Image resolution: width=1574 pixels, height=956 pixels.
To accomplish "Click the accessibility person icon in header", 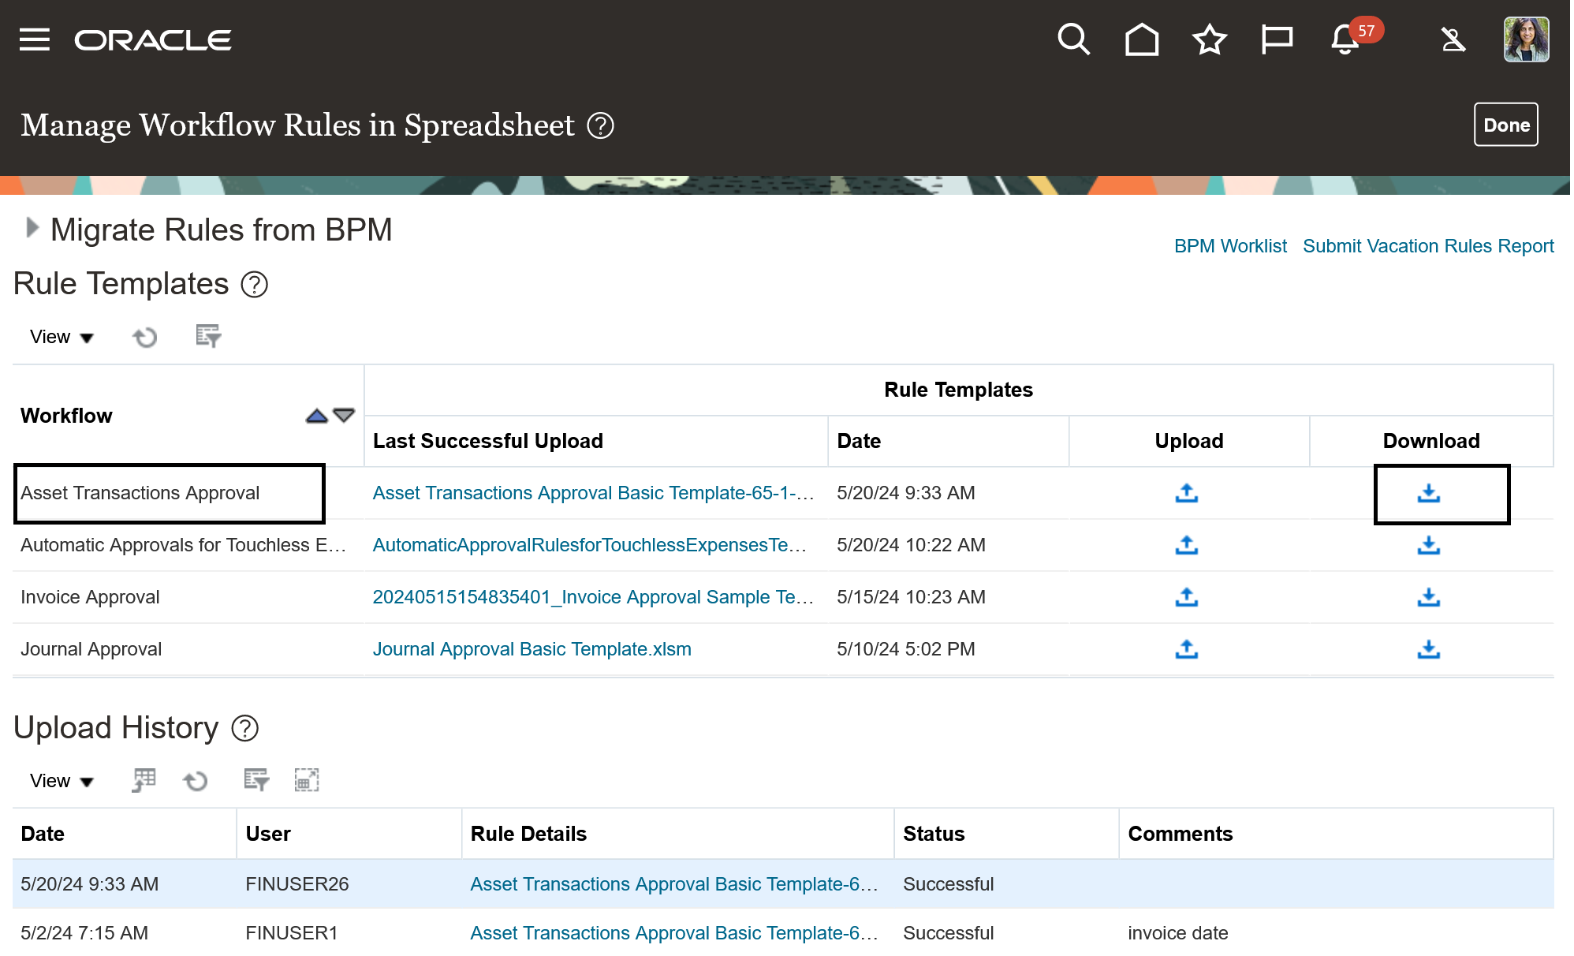I will (x=1453, y=39).
